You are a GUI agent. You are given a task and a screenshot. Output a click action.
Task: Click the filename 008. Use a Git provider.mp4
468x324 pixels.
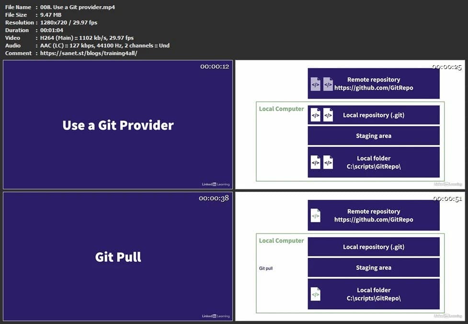coord(76,7)
